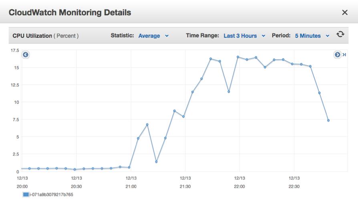Select the final data point near 7.5 percent
This screenshot has width=358, height=201.
[x=328, y=121]
